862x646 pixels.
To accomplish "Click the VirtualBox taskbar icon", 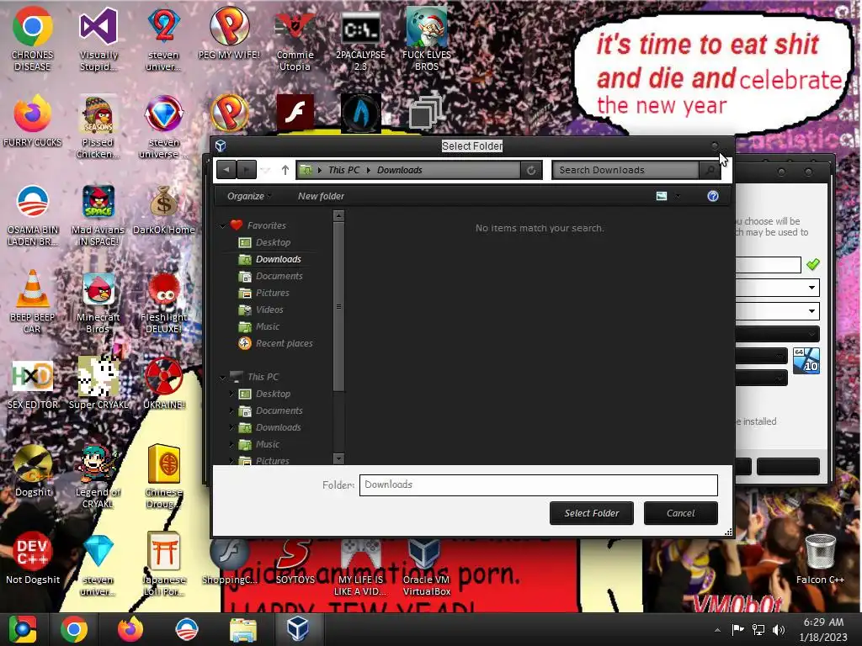I will [297, 629].
